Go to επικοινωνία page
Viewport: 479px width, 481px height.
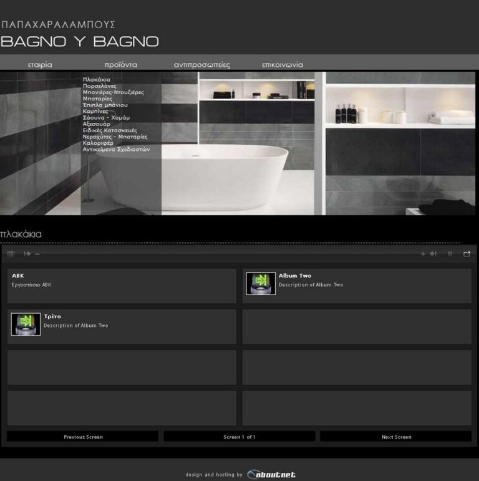point(282,64)
